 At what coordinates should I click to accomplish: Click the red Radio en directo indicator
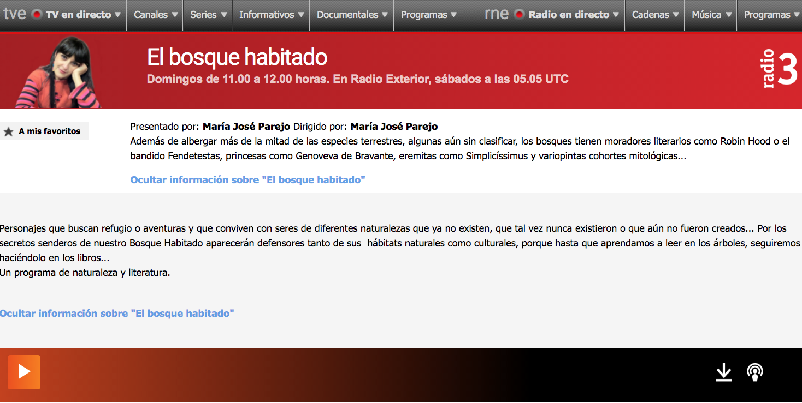pos(519,15)
